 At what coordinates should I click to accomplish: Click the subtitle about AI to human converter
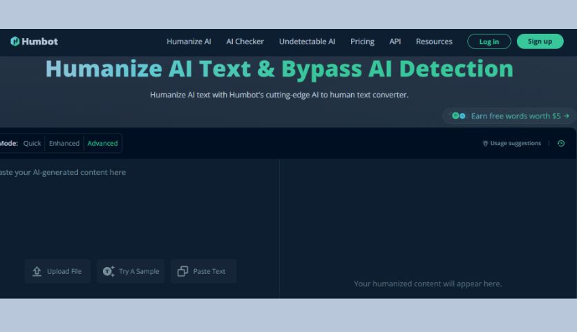point(279,95)
